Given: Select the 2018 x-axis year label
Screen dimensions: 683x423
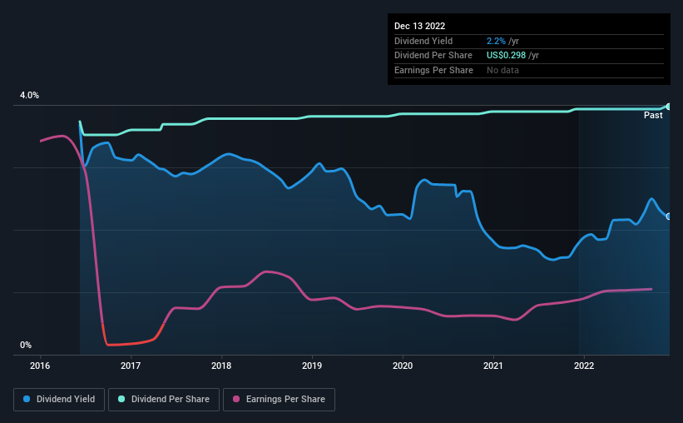Looking at the screenshot, I should pos(221,366).
